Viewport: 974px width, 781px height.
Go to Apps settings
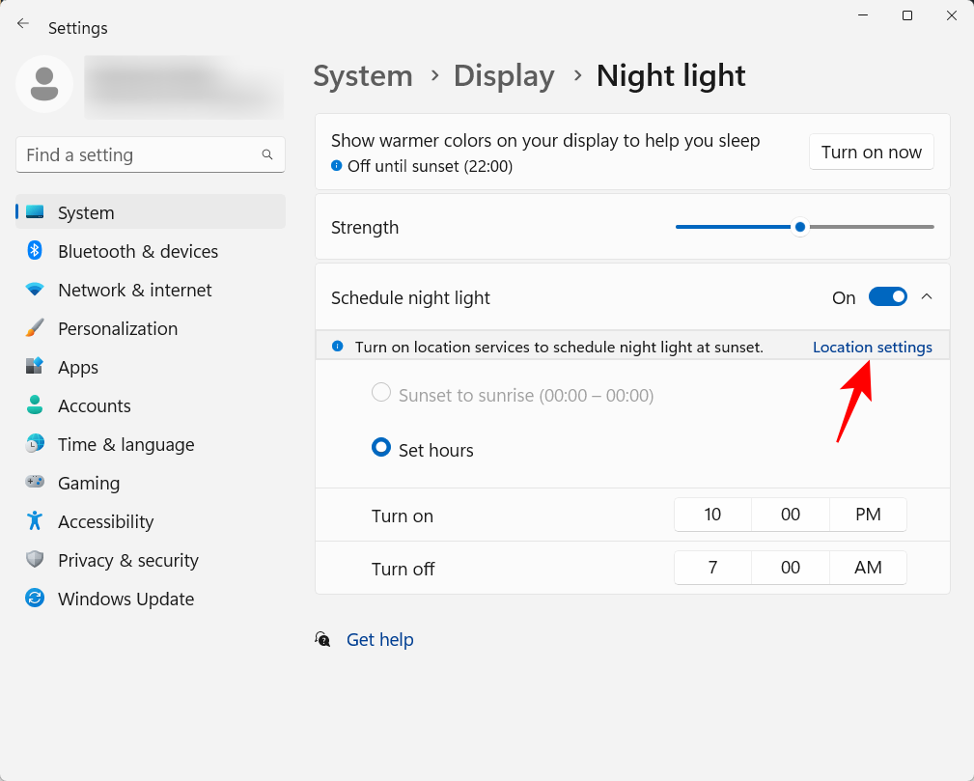(x=77, y=367)
